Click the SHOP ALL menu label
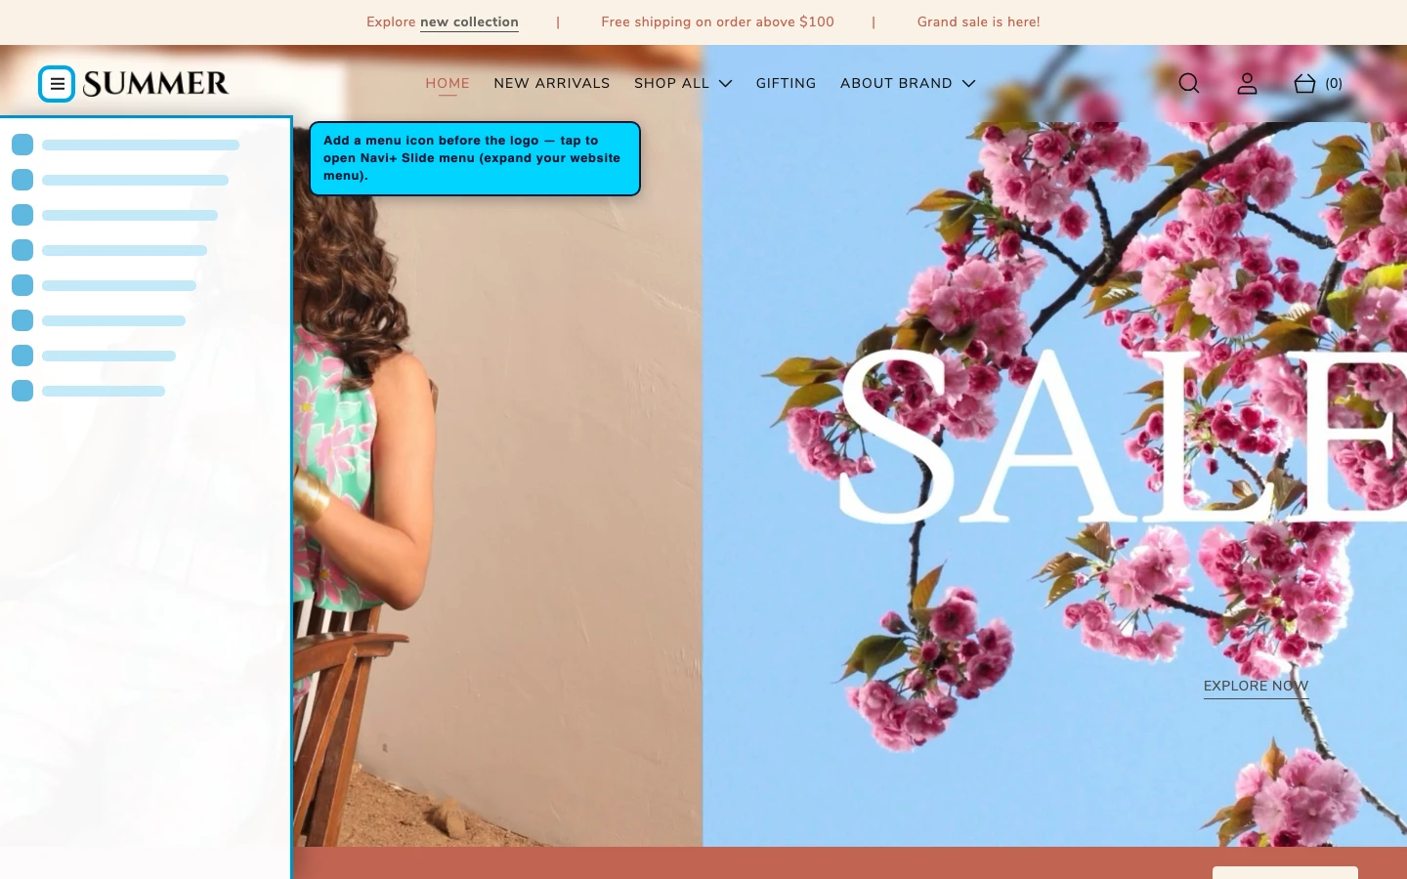This screenshot has height=879, width=1407. (671, 84)
